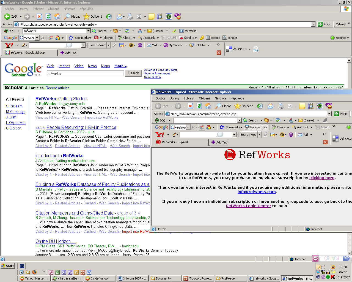Open My Yahoo! toolbar button
Image resolution: width=352 pixels, height=282 pixels.
(173, 45)
